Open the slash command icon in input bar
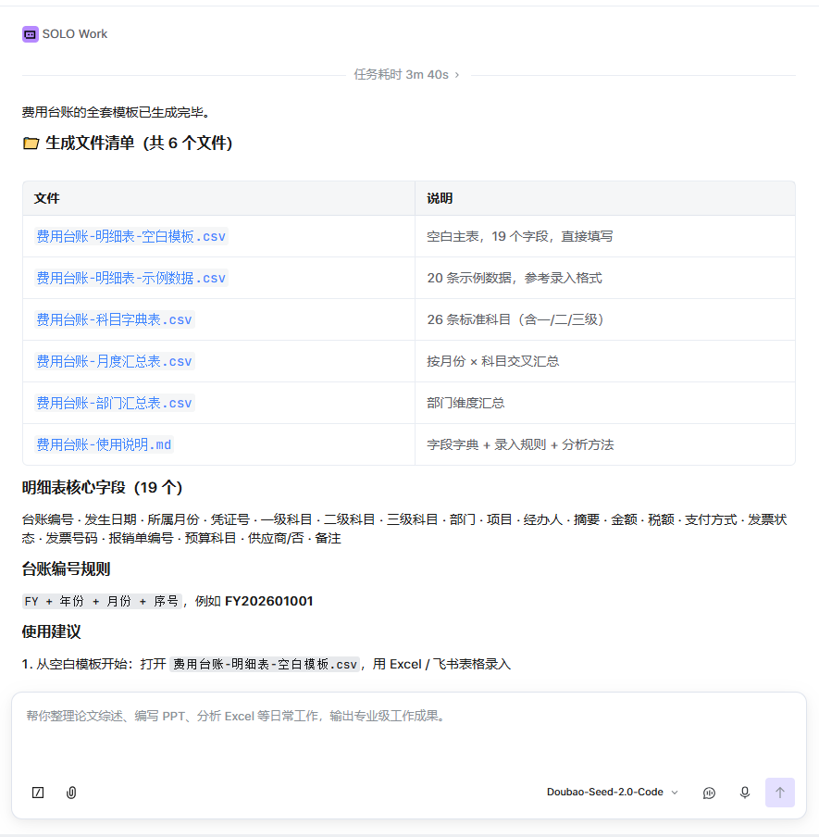Viewport: 819px width, 837px height. (38, 793)
